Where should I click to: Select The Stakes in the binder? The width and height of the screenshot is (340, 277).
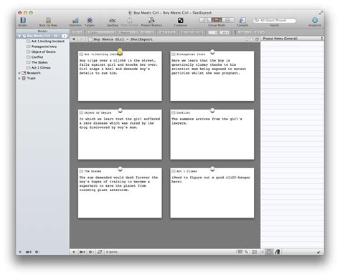pos(39,62)
